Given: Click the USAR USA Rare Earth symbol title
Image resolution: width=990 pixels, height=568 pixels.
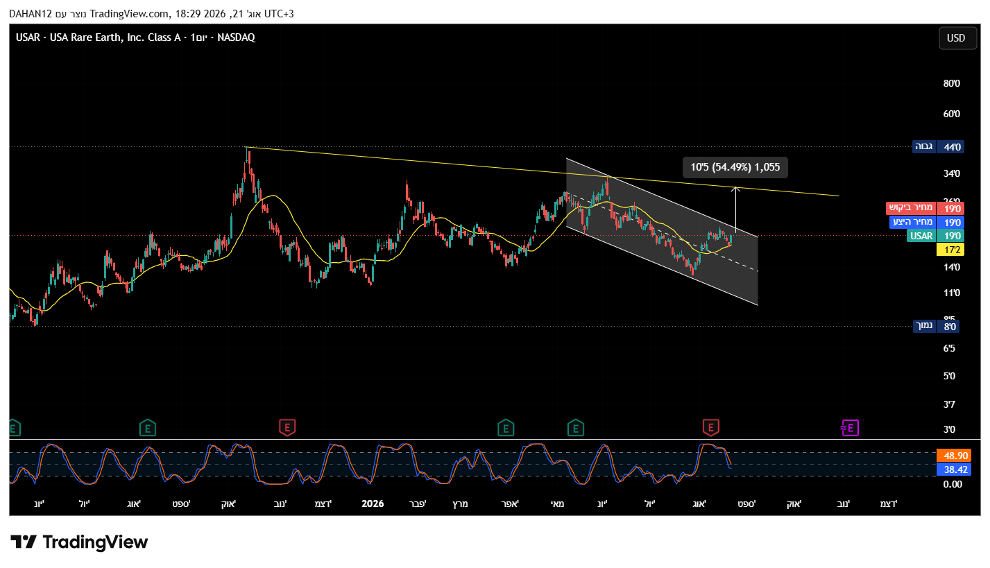Looking at the screenshot, I should pyautogui.click(x=135, y=37).
